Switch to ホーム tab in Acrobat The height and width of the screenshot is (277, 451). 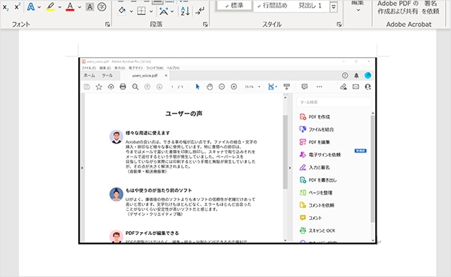[89, 76]
